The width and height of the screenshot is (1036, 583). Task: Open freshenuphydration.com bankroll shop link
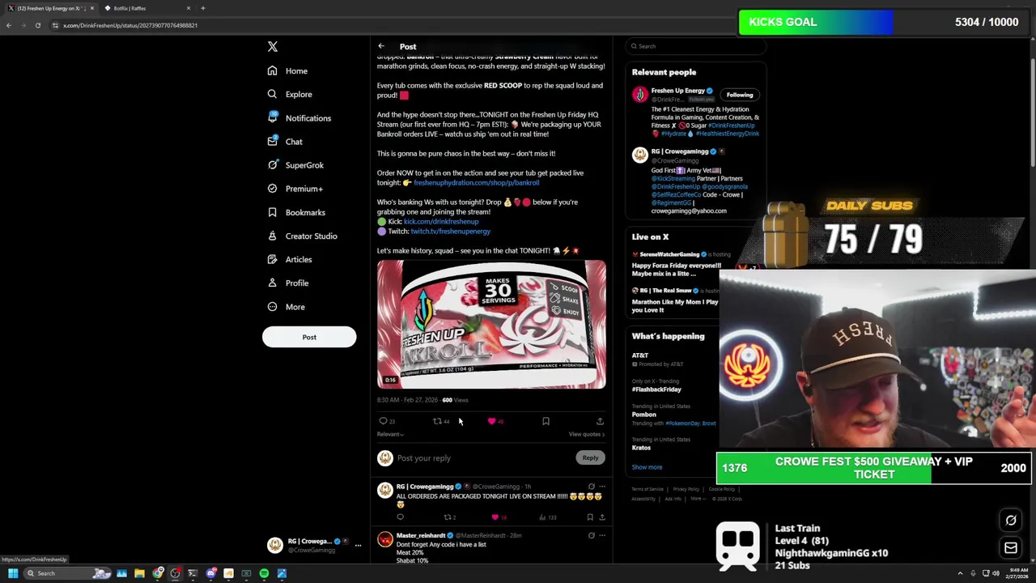coord(476,183)
